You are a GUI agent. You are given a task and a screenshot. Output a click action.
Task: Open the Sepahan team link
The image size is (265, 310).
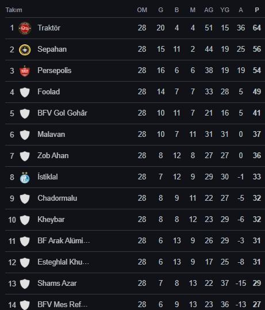point(52,49)
